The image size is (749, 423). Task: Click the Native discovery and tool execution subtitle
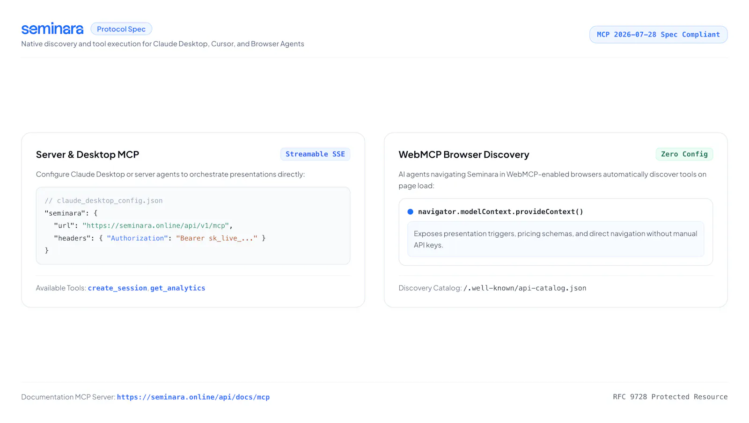point(162,44)
